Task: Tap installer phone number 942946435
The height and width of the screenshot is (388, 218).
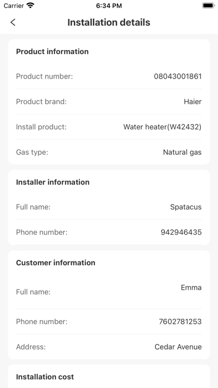Action: click(x=181, y=232)
